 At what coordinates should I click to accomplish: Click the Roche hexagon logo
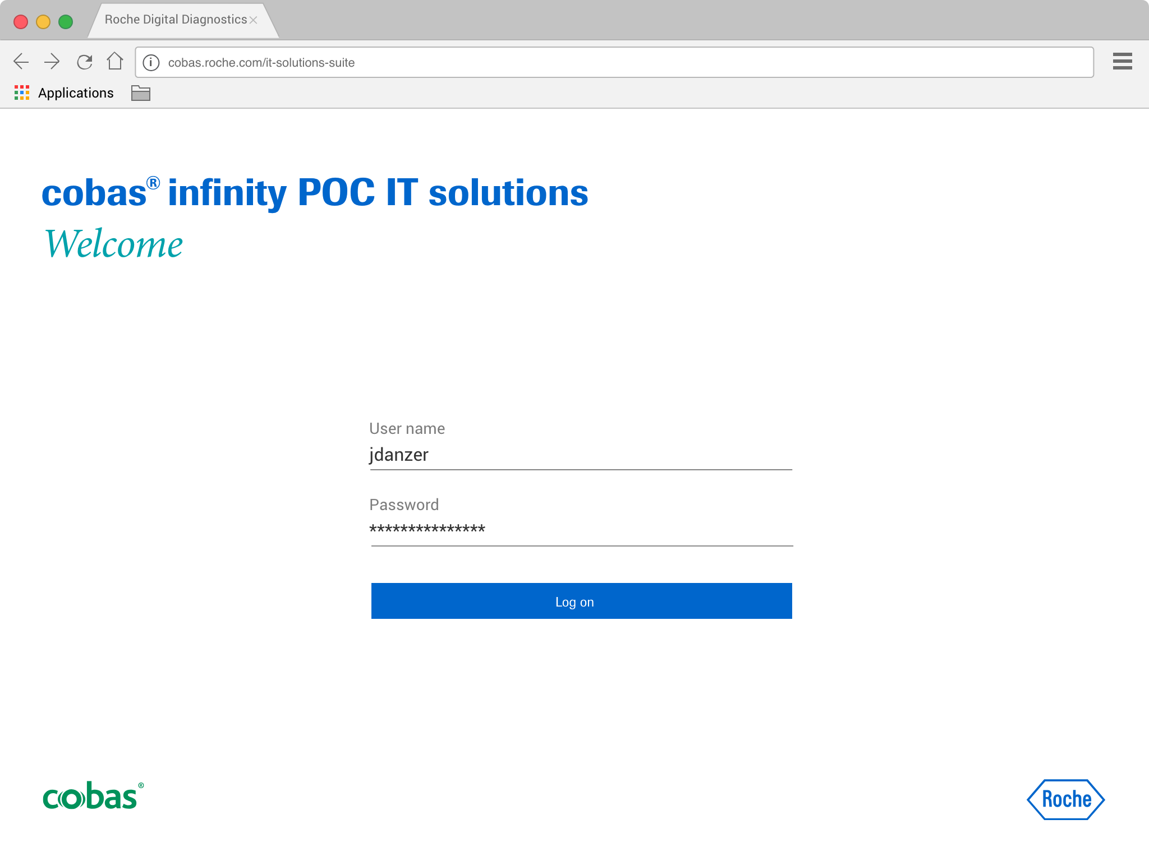[1065, 799]
